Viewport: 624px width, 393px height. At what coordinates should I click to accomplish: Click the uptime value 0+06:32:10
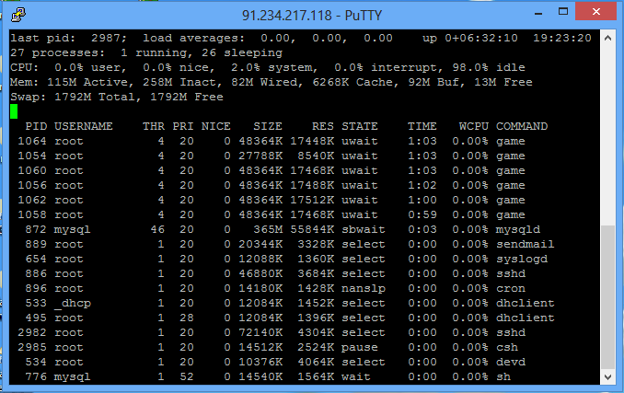[x=481, y=38]
